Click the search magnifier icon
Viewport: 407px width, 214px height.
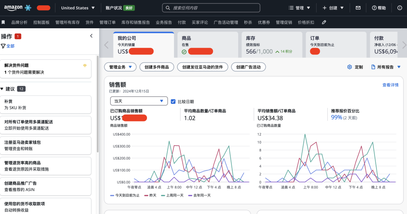168,8
